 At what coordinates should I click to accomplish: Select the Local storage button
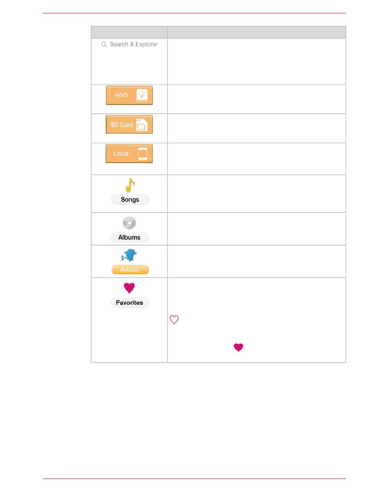129,154
